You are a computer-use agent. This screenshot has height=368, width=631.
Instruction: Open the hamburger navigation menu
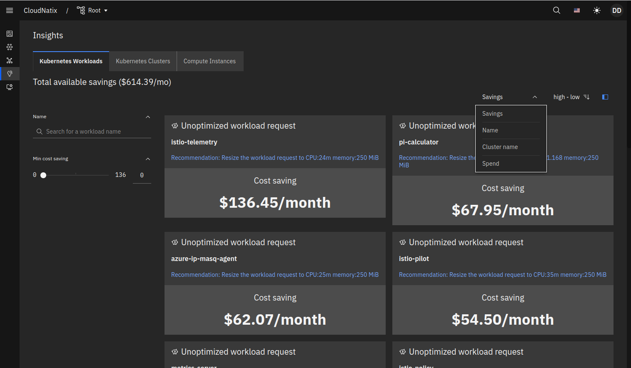[x=10, y=10]
